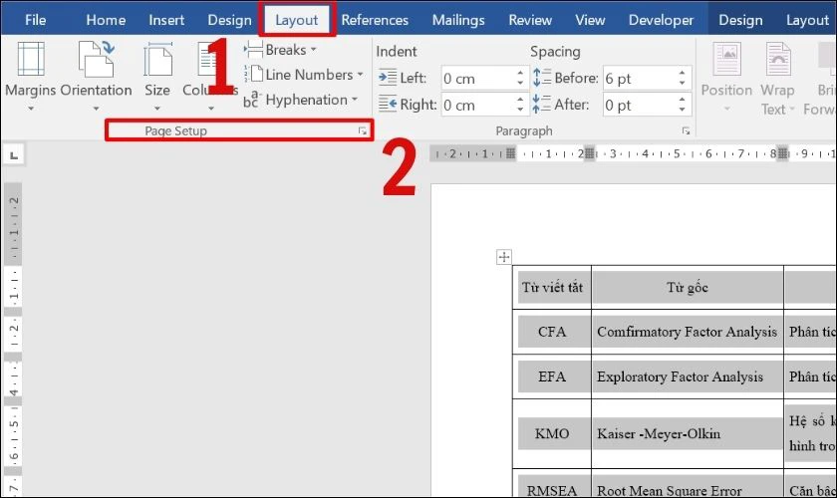Open the Table Tools Layout tab
Image resolution: width=837 pixels, height=498 pixels.
click(807, 20)
